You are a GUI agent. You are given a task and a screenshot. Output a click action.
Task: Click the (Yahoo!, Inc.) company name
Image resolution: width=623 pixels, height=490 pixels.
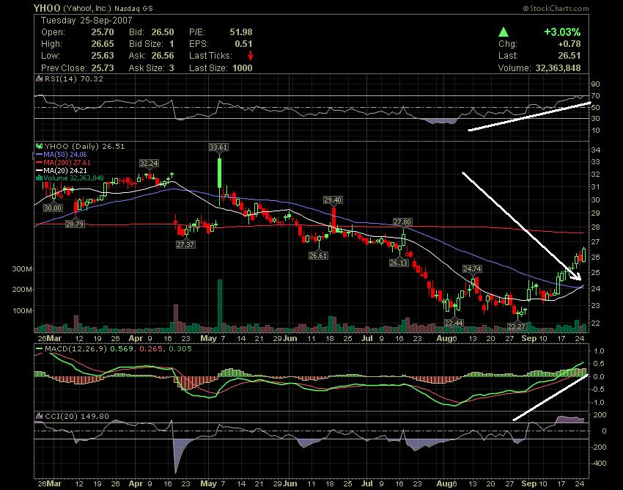click(x=87, y=8)
